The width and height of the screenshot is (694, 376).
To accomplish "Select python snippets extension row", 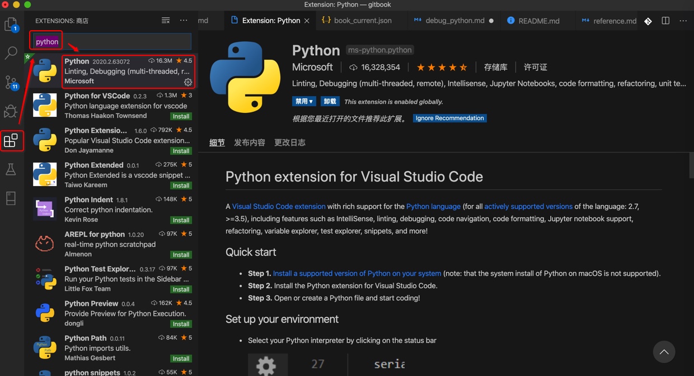I will click(x=112, y=372).
